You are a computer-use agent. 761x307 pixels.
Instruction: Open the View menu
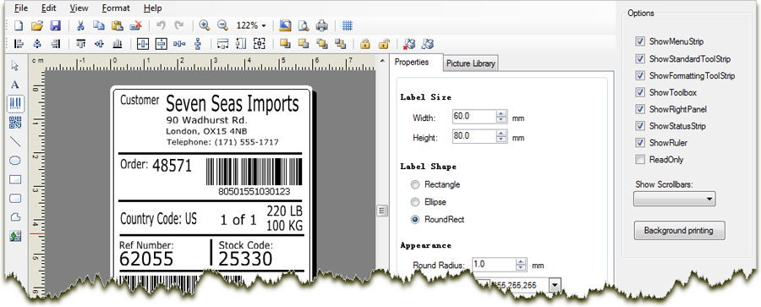point(79,8)
